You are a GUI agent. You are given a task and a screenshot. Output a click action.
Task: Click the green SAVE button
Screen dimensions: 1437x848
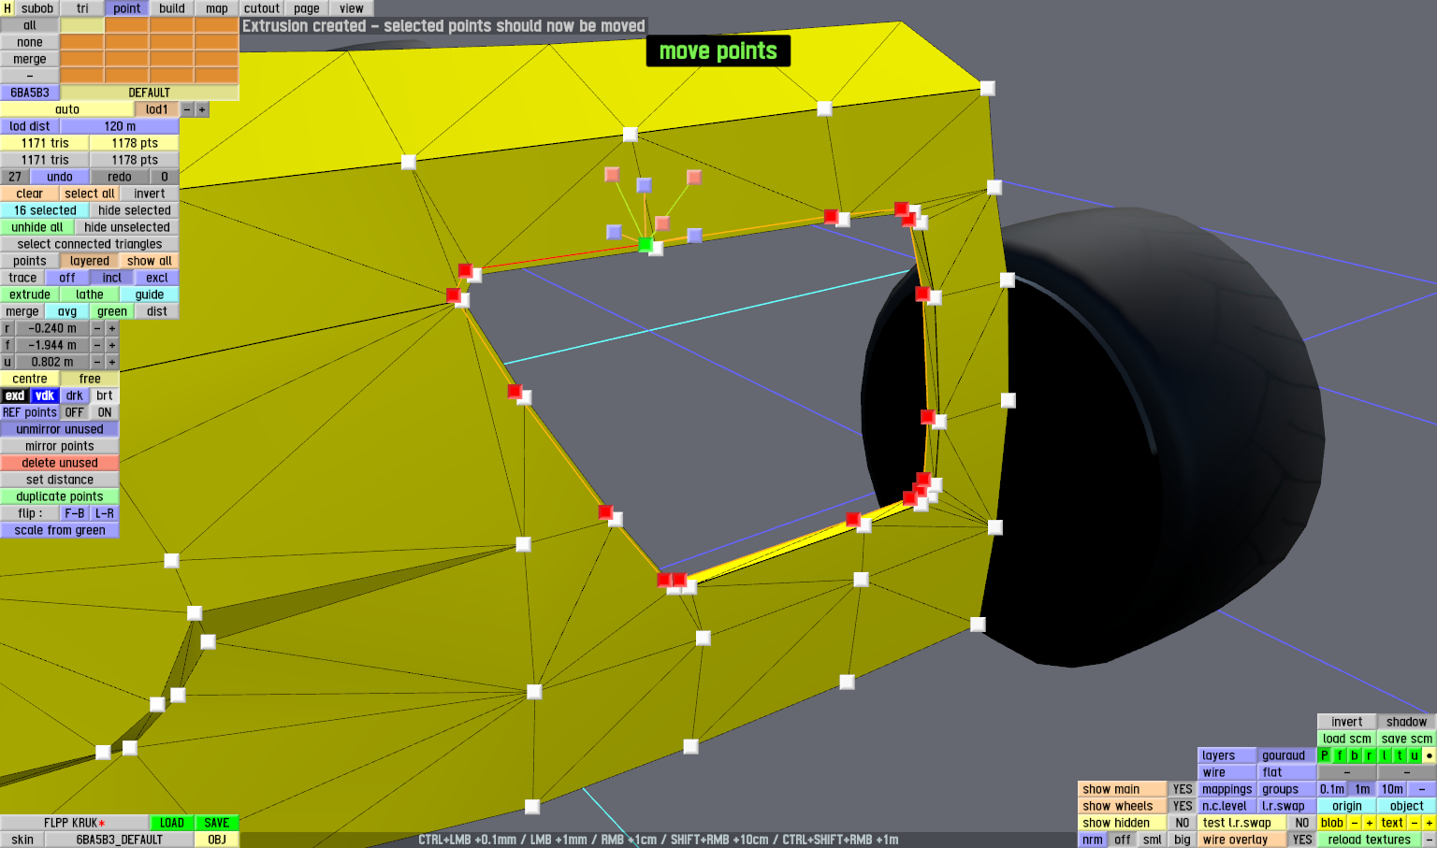(217, 823)
